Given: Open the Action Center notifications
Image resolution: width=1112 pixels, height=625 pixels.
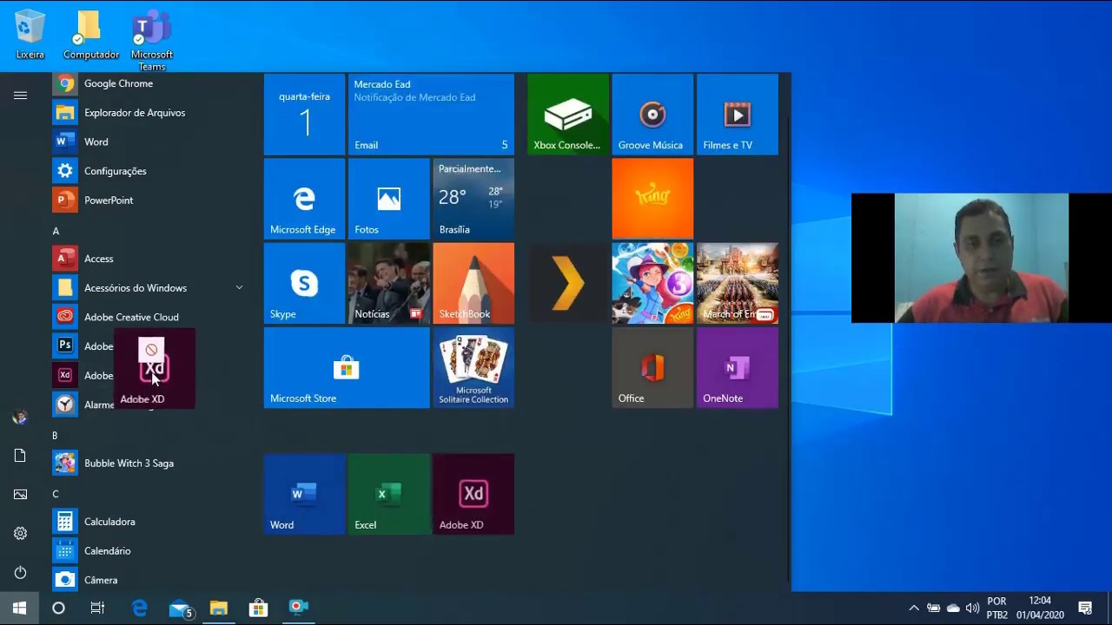Looking at the screenshot, I should click(x=1085, y=609).
